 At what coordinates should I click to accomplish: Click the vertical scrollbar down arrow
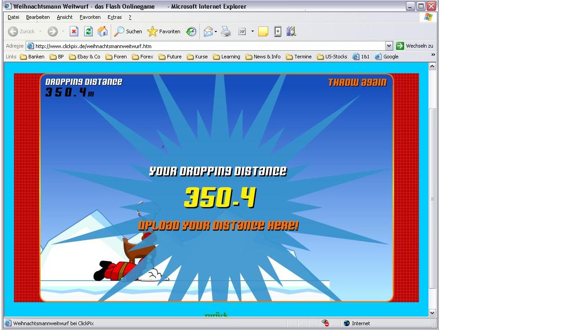tap(432, 313)
